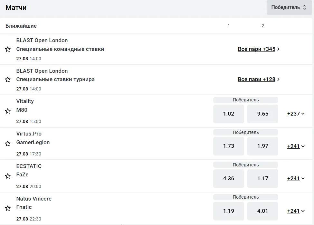The image size is (314, 225).
Task: Bet on Vitality at odds 1.02
Action: click(229, 114)
